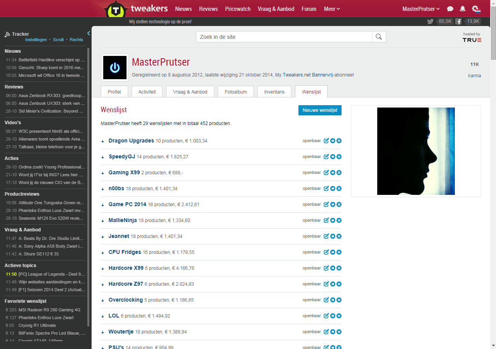The width and height of the screenshot is (496, 349).
Task: Expand the SpeedyGJ wishlist arrow
Action: click(x=103, y=157)
